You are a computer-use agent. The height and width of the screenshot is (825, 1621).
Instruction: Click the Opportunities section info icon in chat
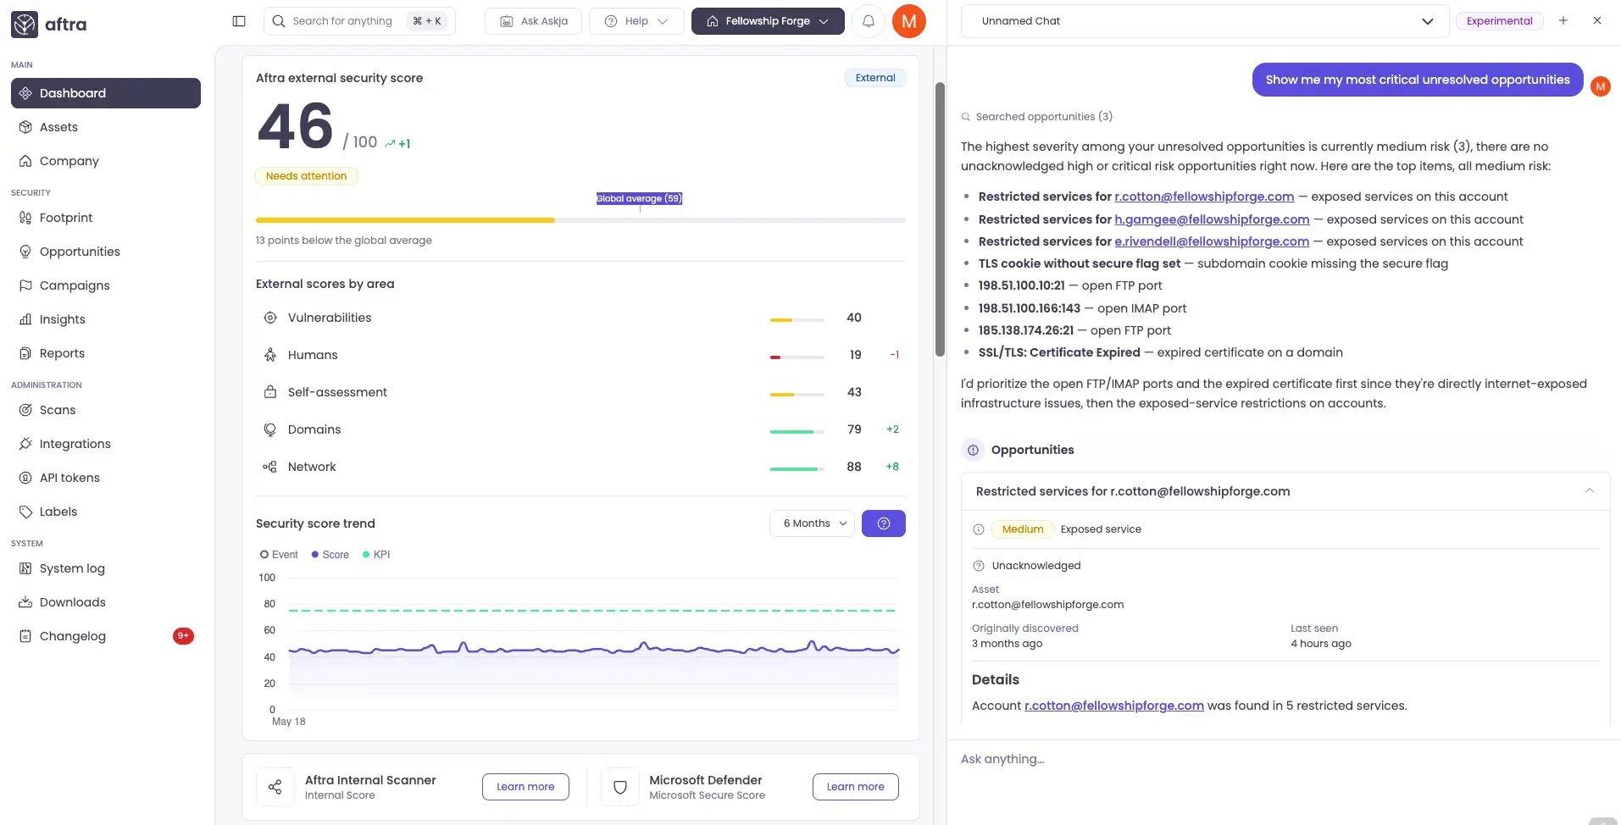(x=973, y=450)
